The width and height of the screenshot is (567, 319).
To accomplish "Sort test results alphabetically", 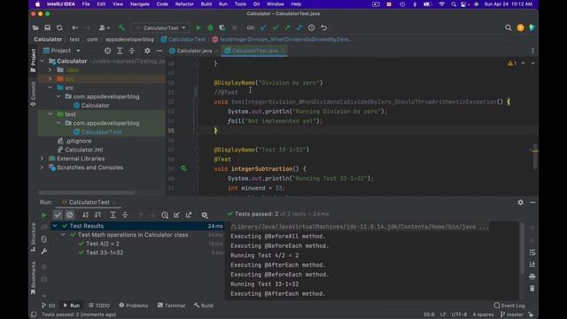I will tap(86, 215).
